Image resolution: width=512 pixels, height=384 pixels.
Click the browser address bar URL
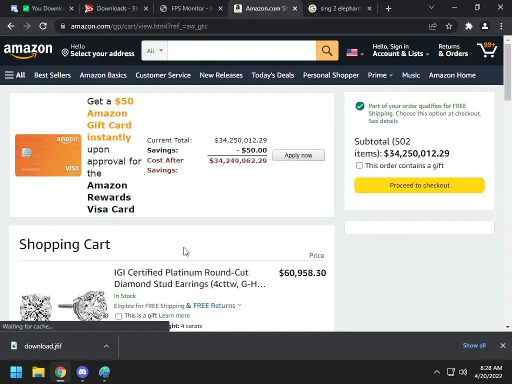coord(139,26)
